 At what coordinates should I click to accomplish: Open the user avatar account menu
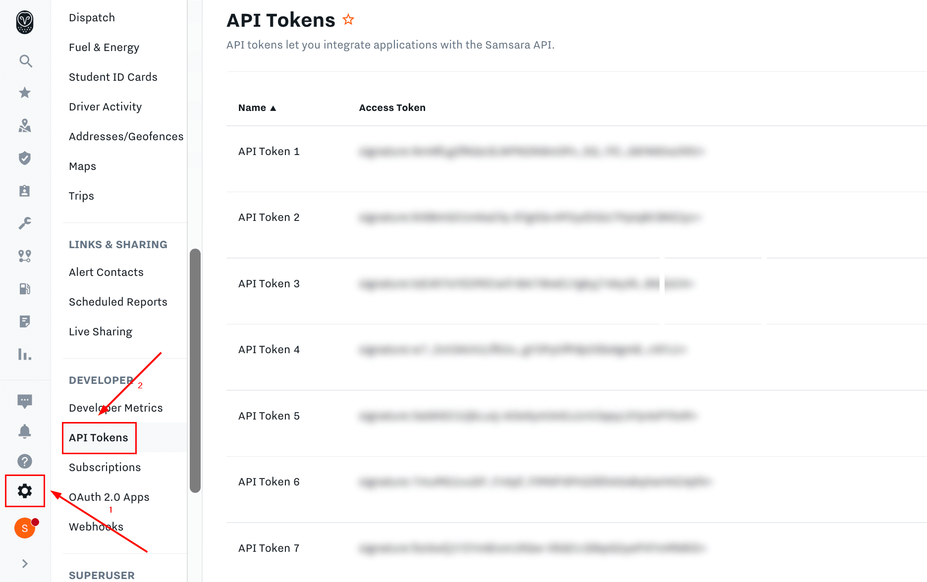point(25,528)
